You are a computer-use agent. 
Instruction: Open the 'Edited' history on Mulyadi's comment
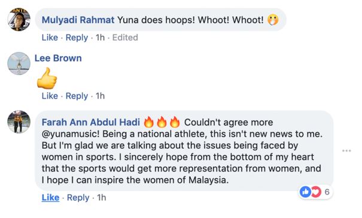pos(125,38)
